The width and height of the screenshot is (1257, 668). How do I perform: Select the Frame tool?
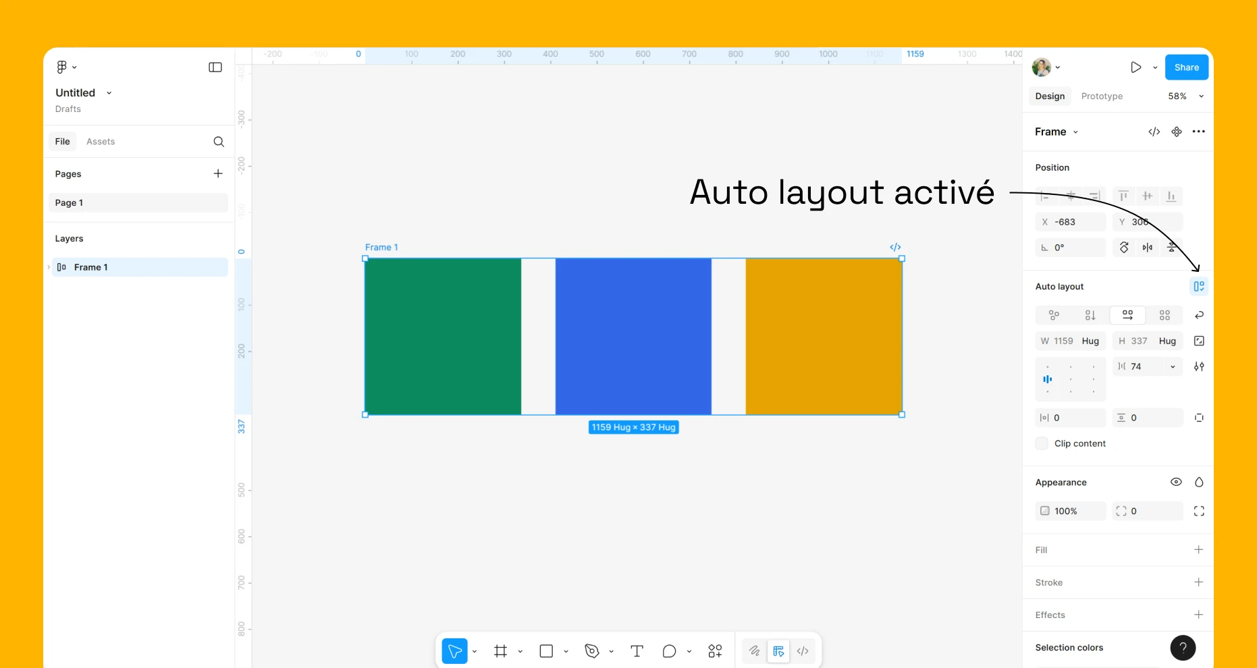(x=500, y=650)
